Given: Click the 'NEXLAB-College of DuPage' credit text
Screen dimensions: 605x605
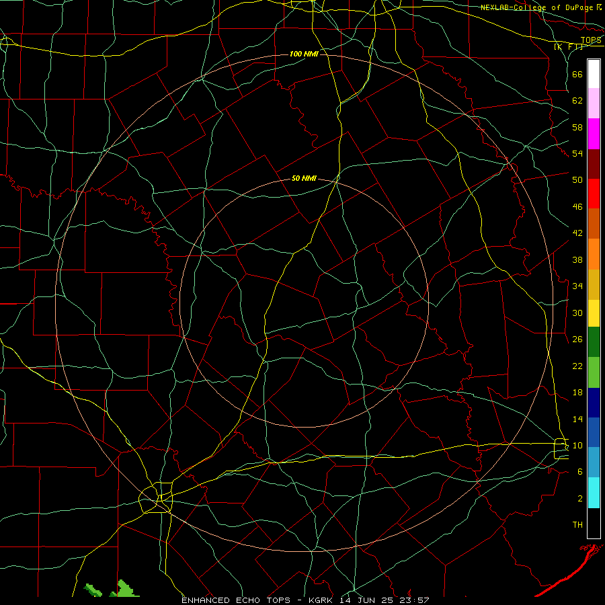Looking at the screenshot, I should click(538, 7).
